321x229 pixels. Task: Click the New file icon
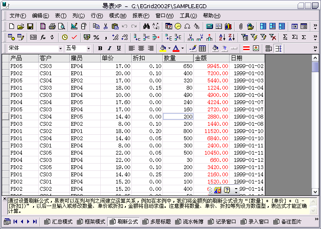coord(11,26)
